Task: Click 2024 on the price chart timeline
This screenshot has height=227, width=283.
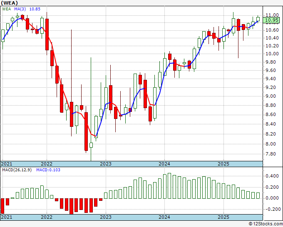Action: click(x=164, y=164)
